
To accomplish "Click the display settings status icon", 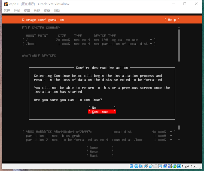I will (160, 166).
